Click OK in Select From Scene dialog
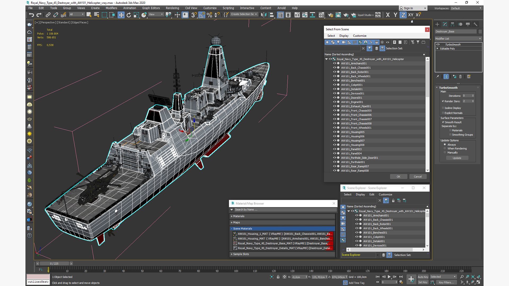This screenshot has width=509, height=286. [398, 177]
